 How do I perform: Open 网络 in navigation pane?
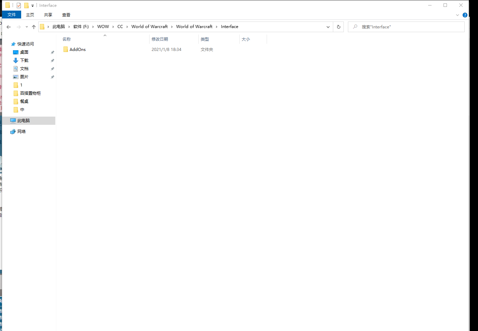click(x=22, y=132)
